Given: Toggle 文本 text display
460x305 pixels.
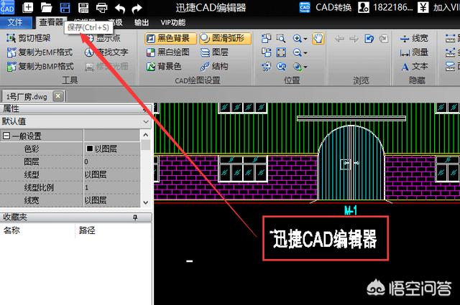Looking at the screenshot, I should pyautogui.click(x=414, y=67).
